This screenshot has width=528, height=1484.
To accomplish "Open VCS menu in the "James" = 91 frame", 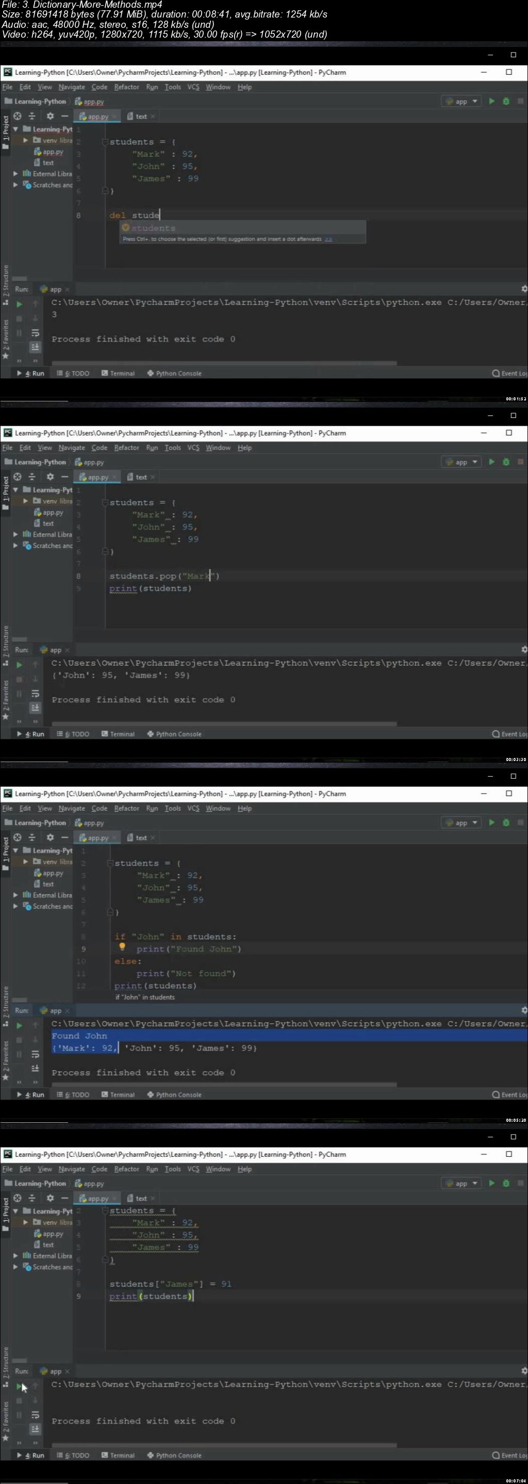I will (x=193, y=1169).
